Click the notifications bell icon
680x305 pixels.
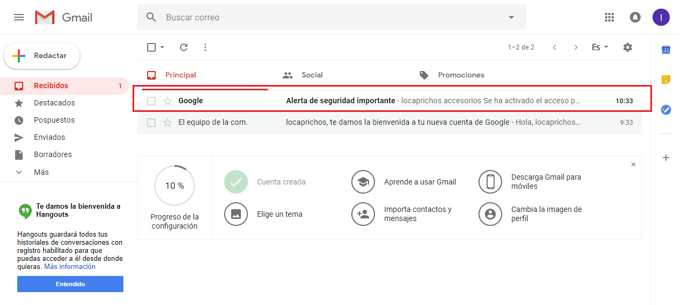point(635,17)
